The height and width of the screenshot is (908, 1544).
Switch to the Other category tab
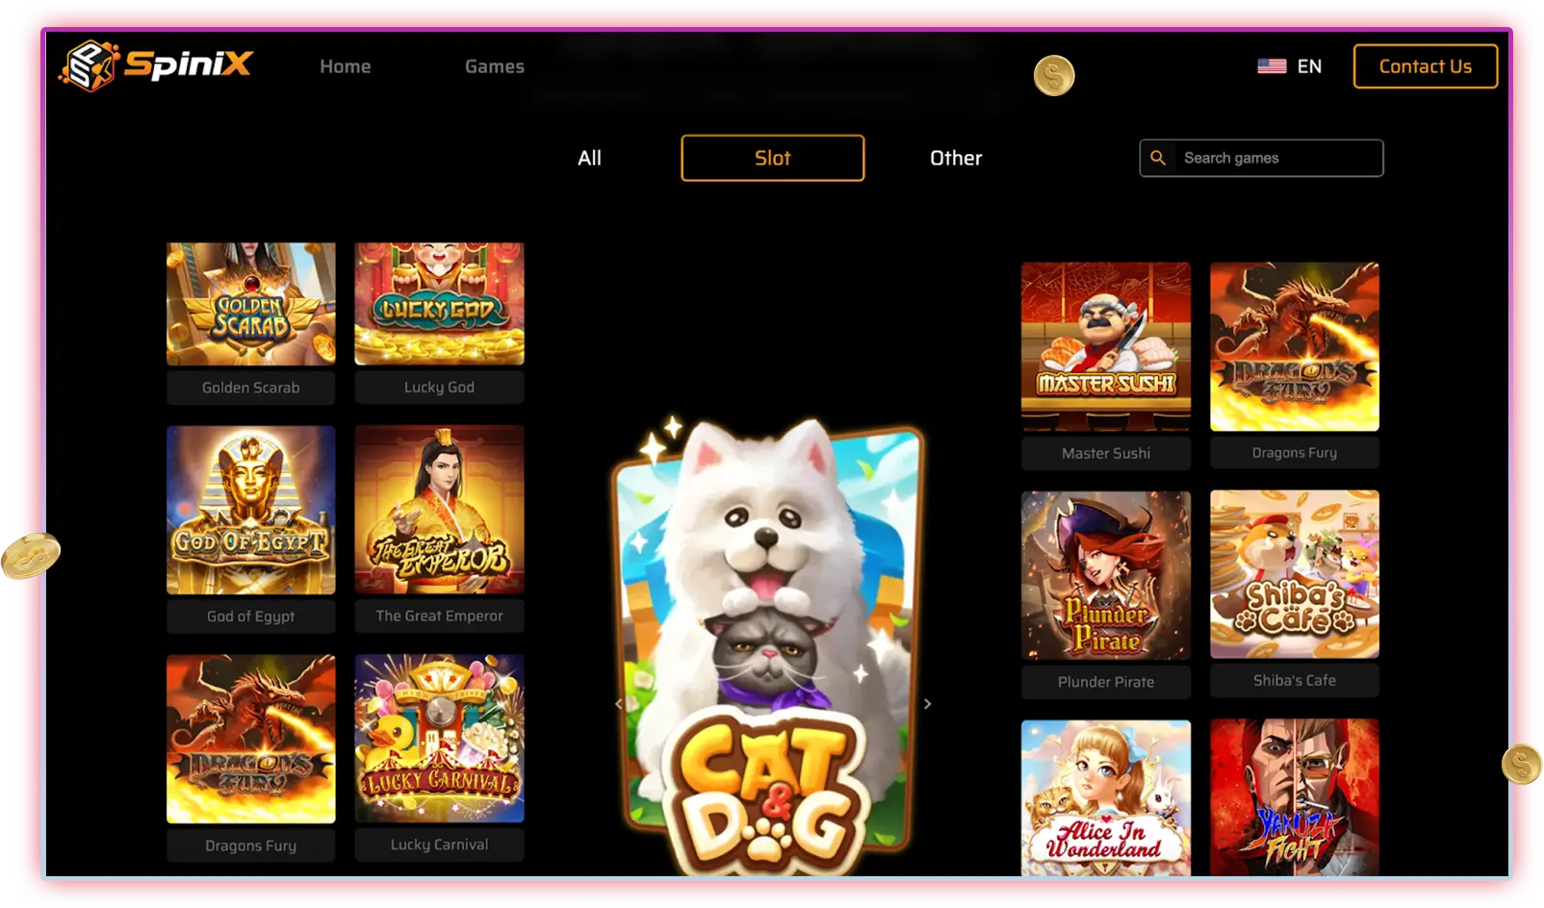coord(955,158)
